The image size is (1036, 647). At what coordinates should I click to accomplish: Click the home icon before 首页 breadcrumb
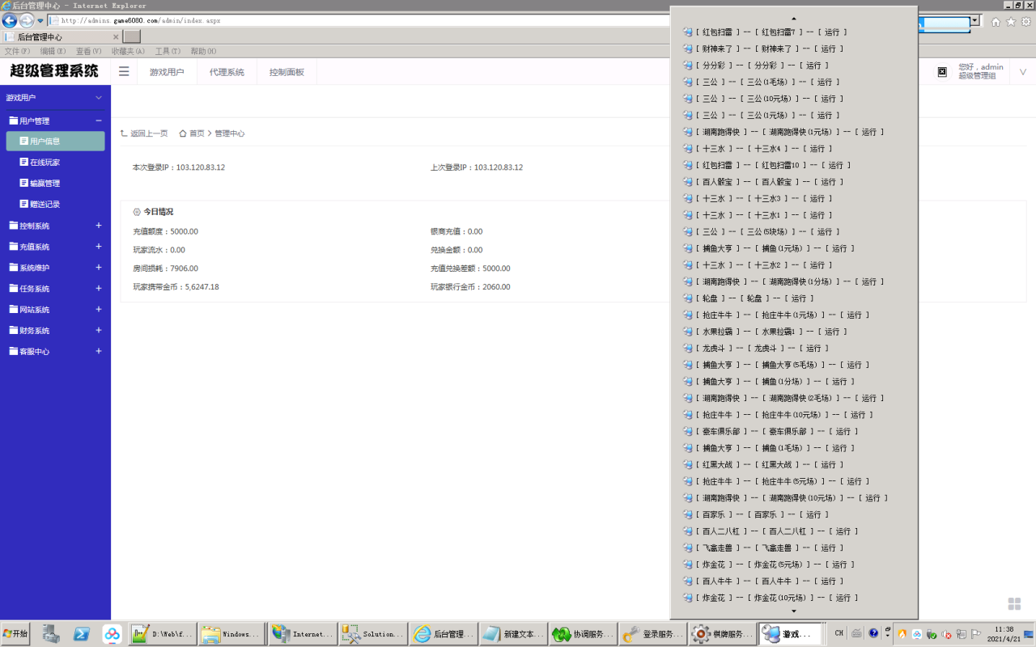tap(183, 133)
